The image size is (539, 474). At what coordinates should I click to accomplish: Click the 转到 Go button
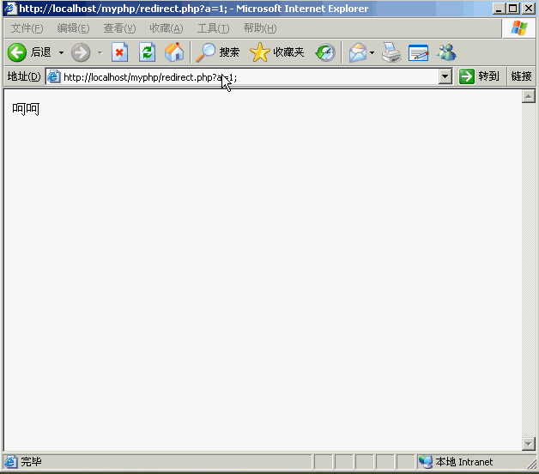[479, 76]
